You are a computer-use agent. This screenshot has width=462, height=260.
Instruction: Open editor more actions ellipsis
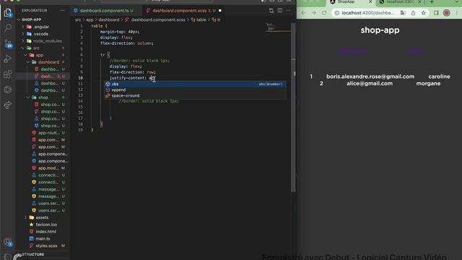(x=288, y=10)
